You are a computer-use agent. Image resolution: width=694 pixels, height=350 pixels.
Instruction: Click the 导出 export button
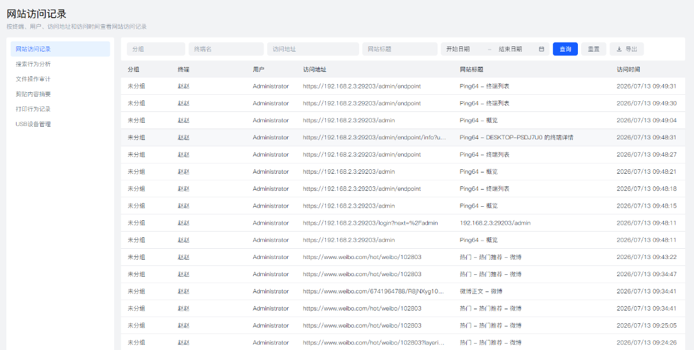626,49
